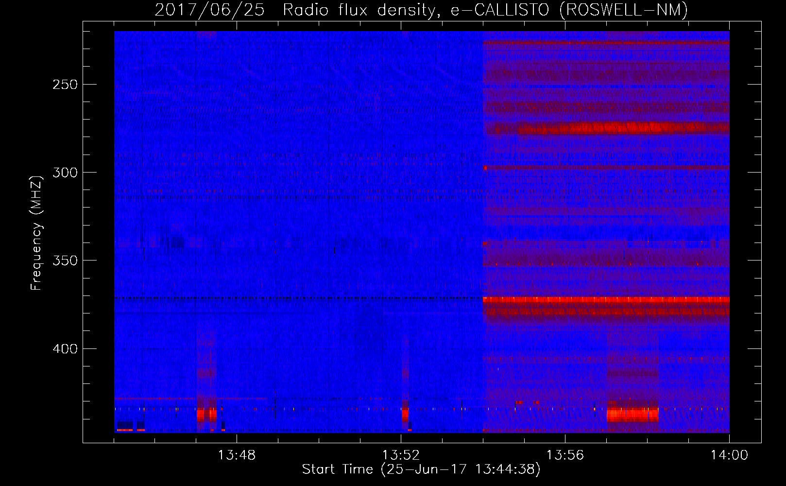Click the 350 frequency tick label
786x486 pixels.
65,260
